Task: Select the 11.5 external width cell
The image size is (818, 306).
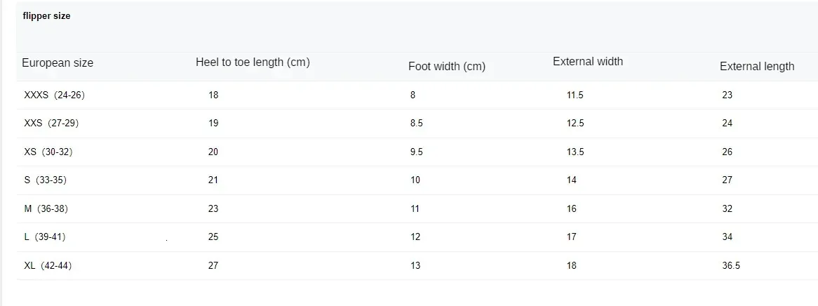Action: 575,95
